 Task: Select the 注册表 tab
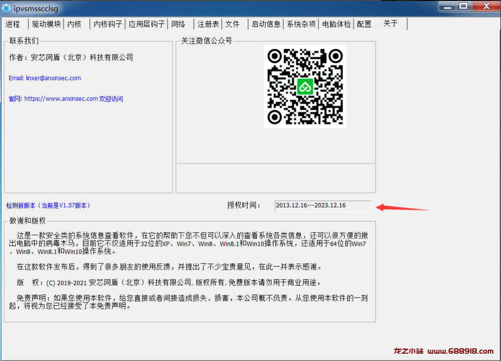pos(207,24)
